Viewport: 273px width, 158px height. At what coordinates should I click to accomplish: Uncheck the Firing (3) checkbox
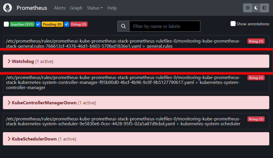[x=67, y=24]
